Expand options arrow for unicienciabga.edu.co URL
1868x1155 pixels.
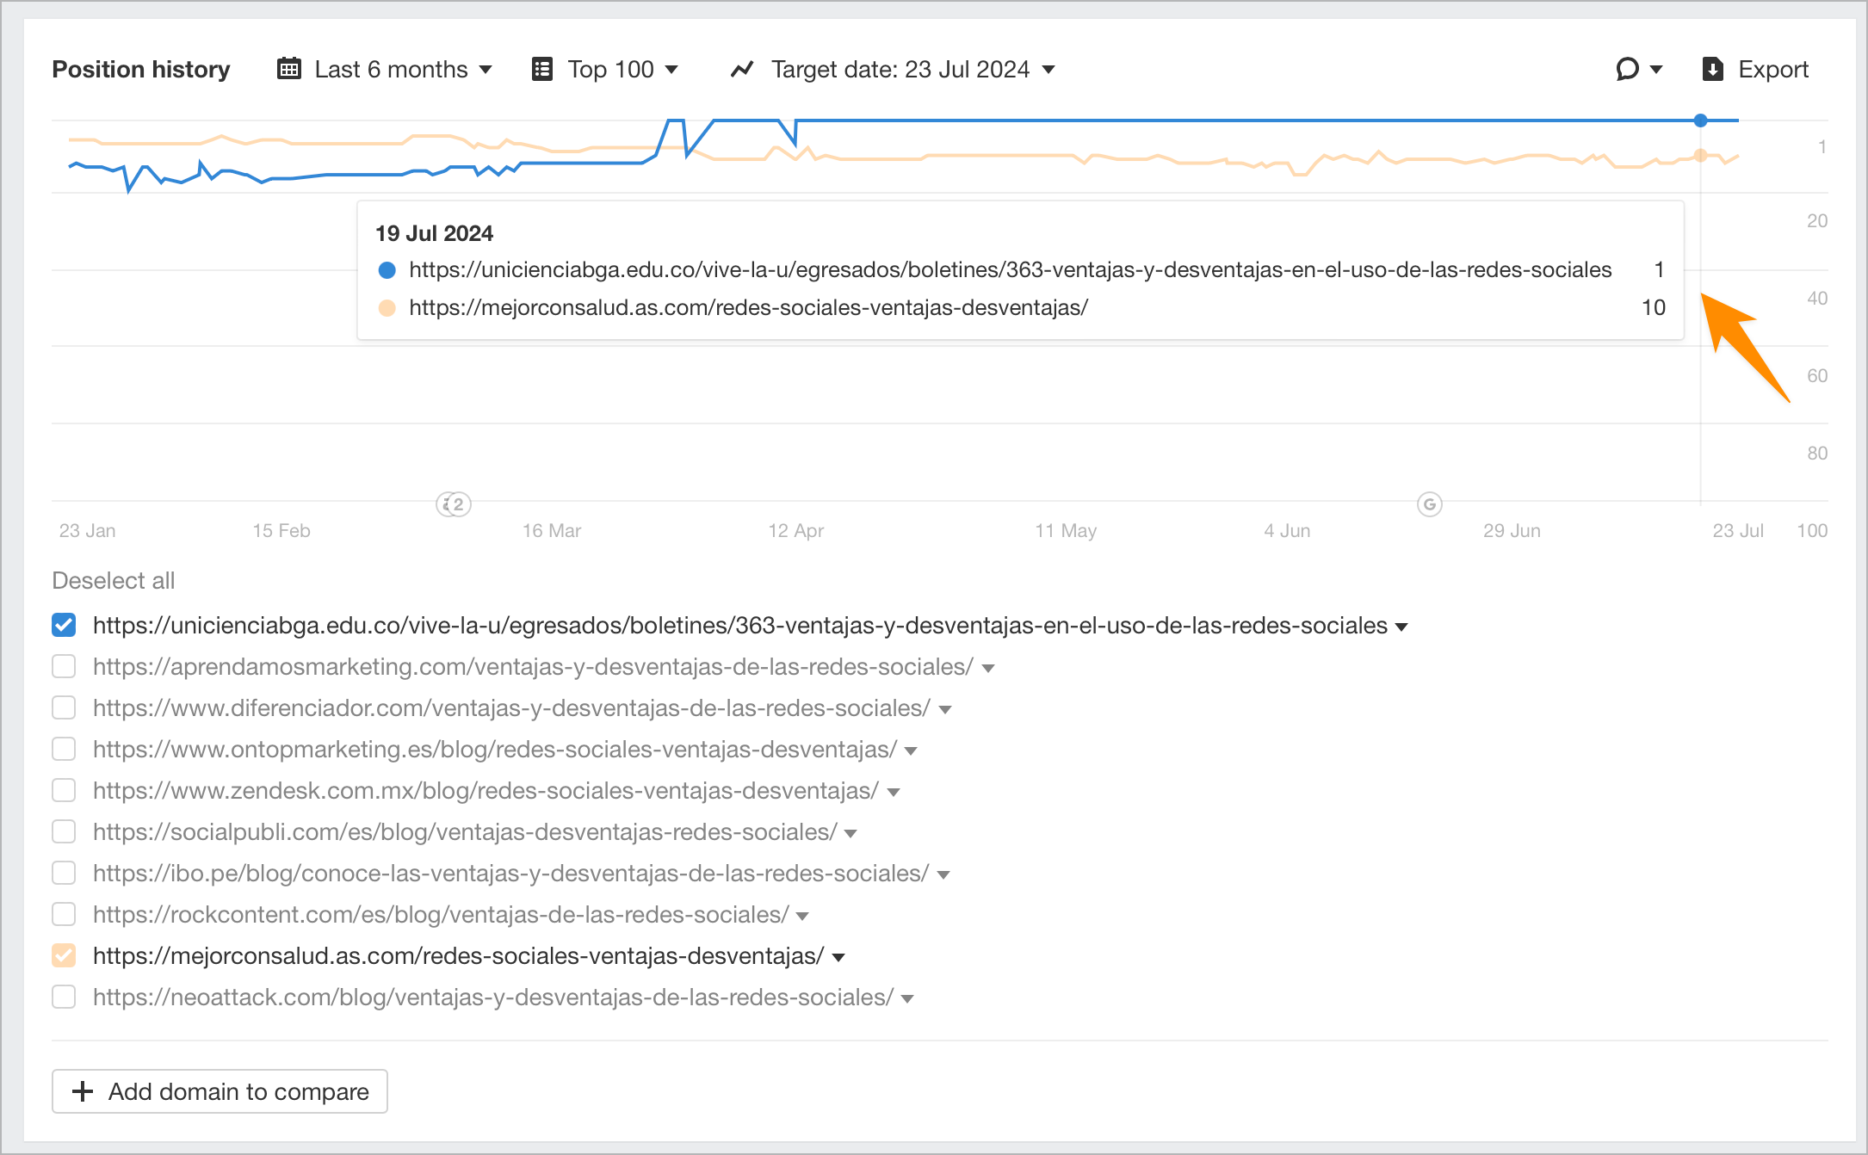pos(1401,627)
